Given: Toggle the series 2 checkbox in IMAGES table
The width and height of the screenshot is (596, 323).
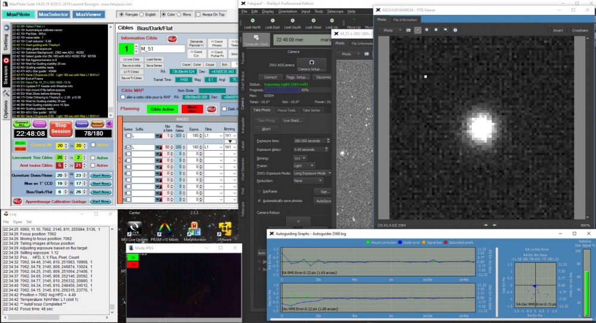Looking at the screenshot, I should click(x=129, y=147).
